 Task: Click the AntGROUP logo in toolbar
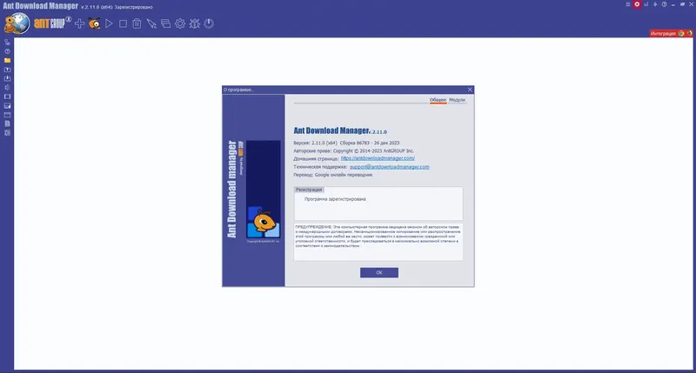(52, 23)
